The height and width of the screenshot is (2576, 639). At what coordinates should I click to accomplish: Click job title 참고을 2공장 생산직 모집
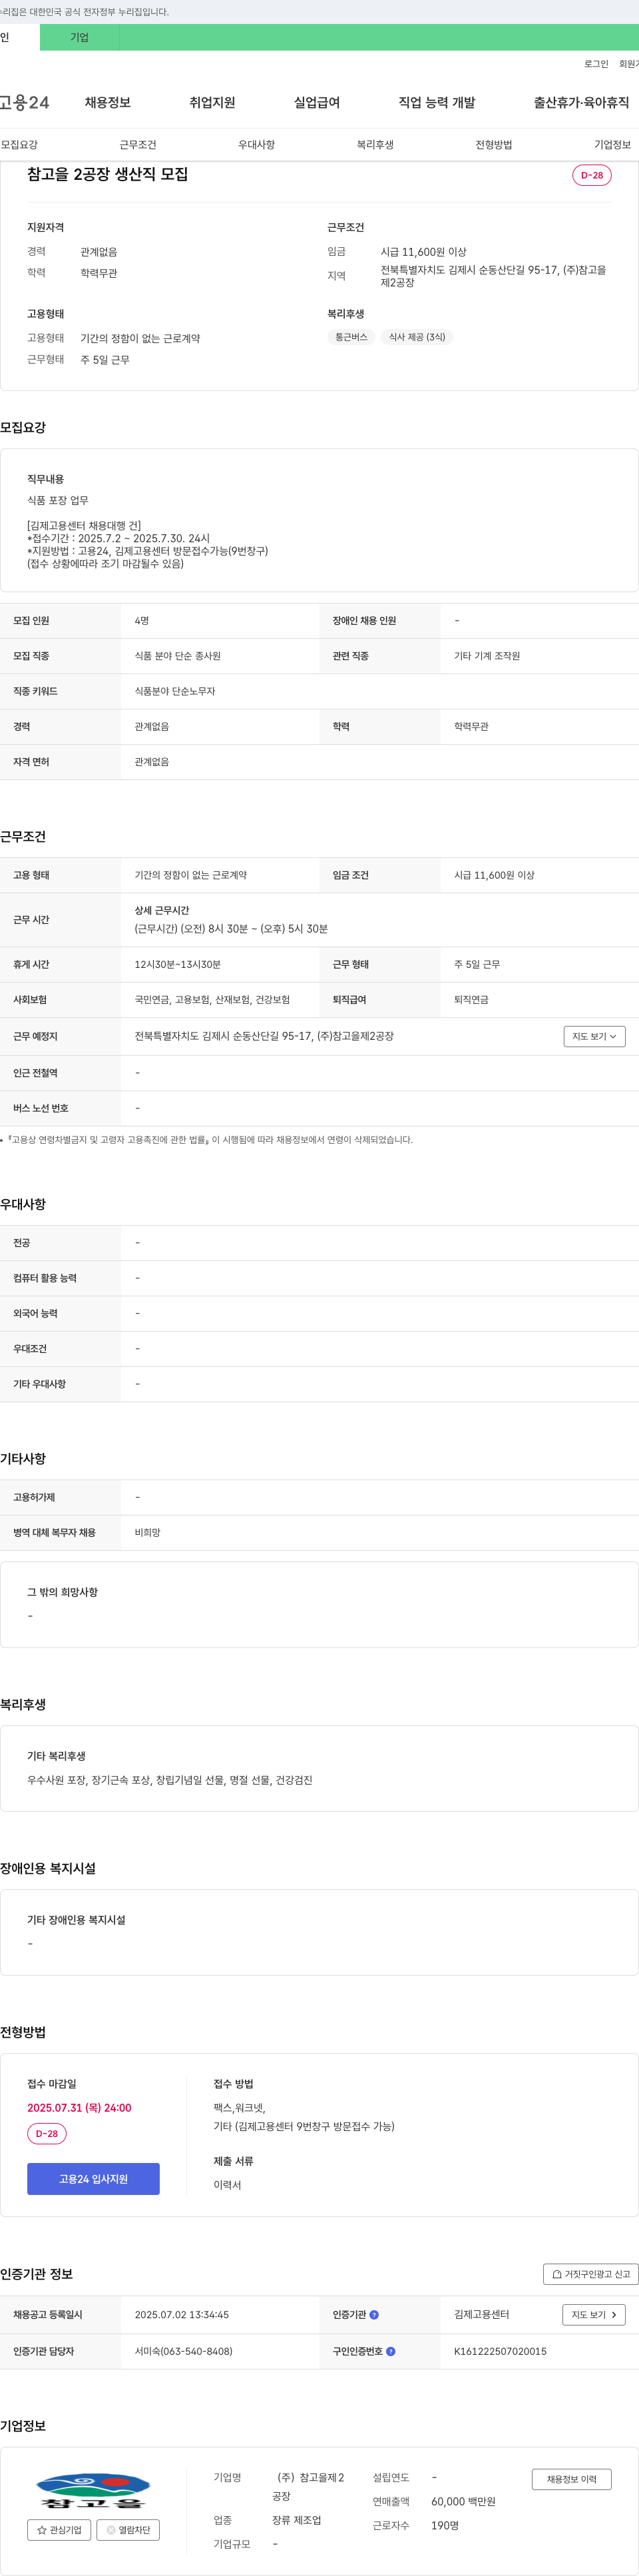(108, 174)
